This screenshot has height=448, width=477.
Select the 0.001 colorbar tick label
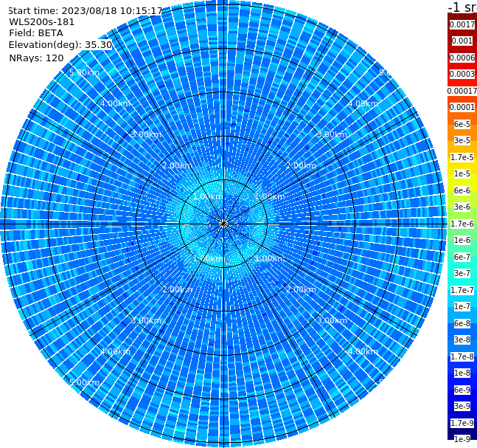[462, 41]
